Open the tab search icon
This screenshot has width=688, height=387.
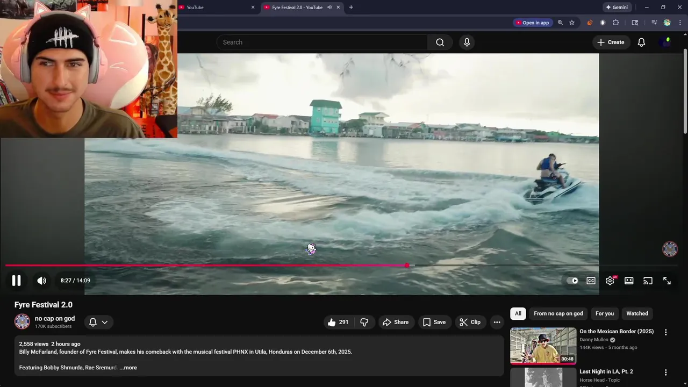coord(635,23)
